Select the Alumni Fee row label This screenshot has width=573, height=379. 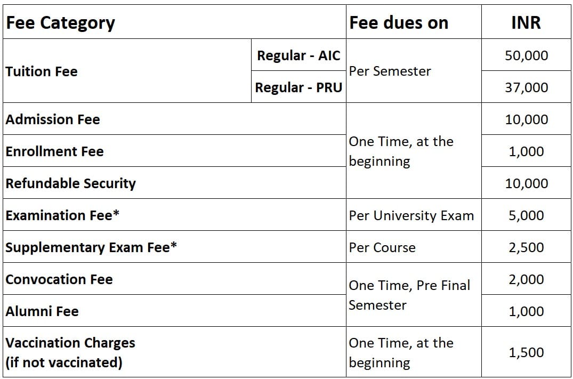pyautogui.click(x=174, y=311)
